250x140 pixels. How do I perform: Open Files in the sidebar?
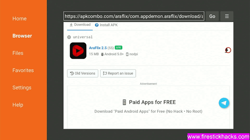(x=18, y=53)
